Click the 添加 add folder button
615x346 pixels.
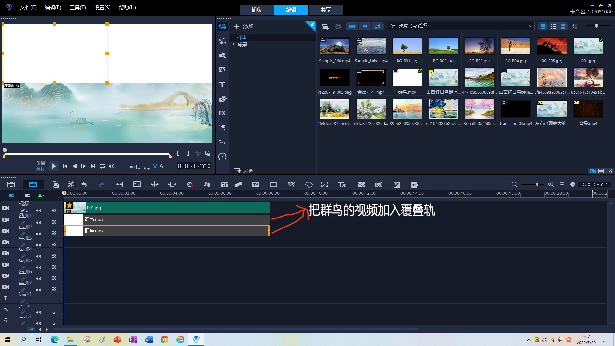click(x=244, y=26)
